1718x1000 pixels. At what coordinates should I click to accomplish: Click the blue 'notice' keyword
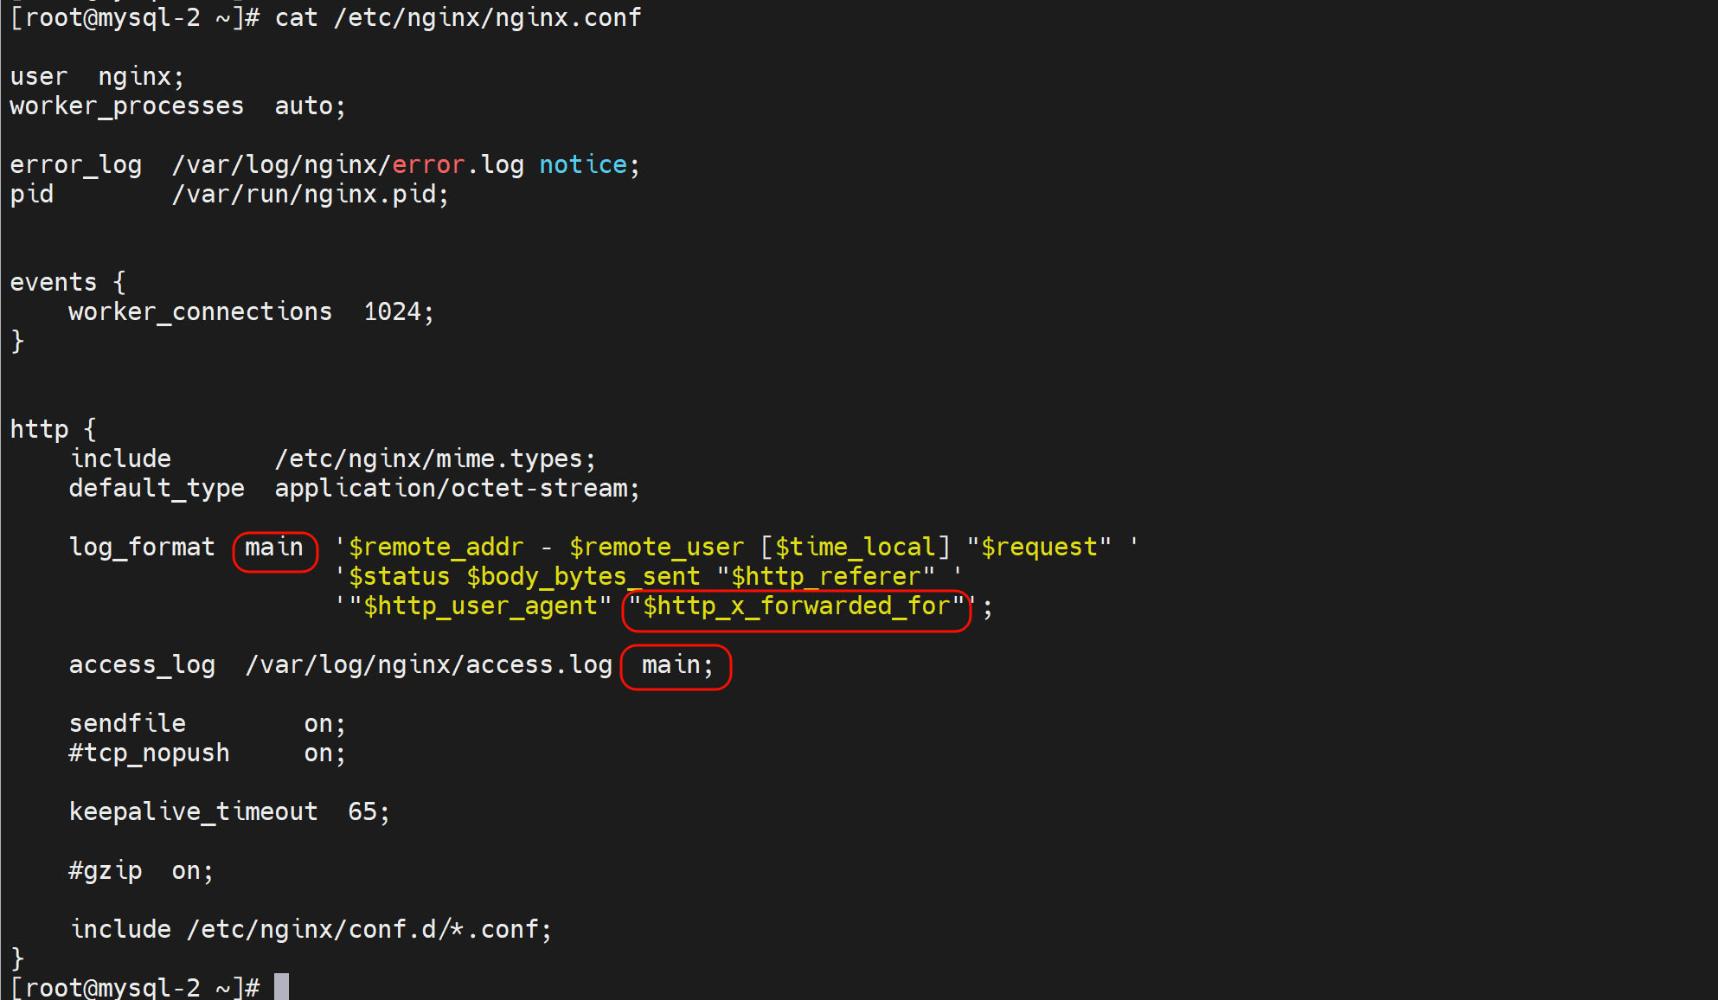tap(583, 164)
